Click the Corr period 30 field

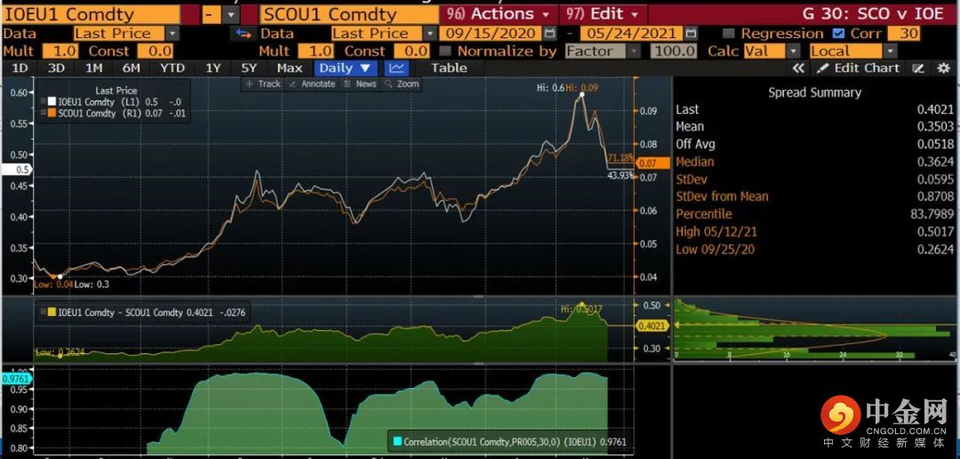(904, 34)
